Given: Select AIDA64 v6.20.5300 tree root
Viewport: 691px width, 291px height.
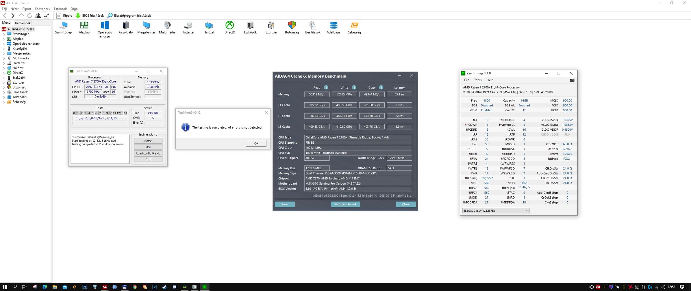Looking at the screenshot, I should click(x=18, y=29).
